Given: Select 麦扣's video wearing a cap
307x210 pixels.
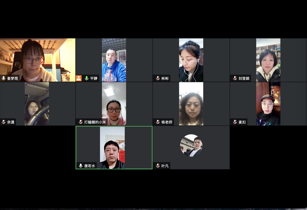Looking at the screenshot, I should pyautogui.click(x=268, y=104).
